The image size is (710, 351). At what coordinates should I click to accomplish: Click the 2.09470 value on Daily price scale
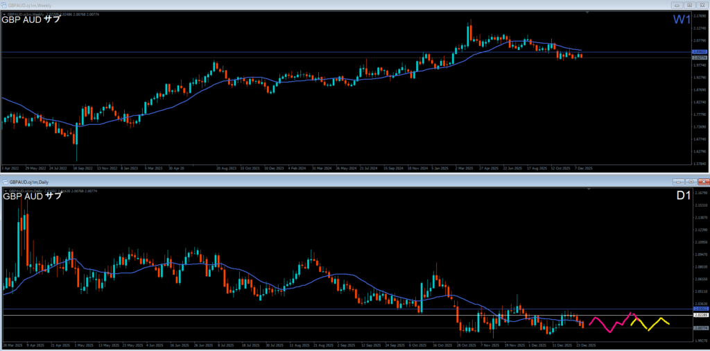coord(700,255)
